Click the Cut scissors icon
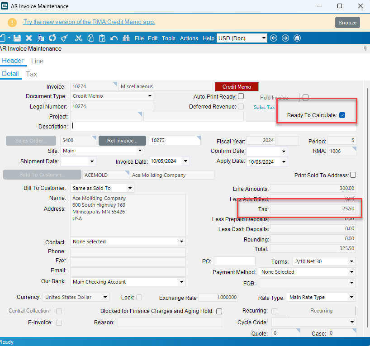The height and width of the screenshot is (346, 370). [x=79, y=38]
